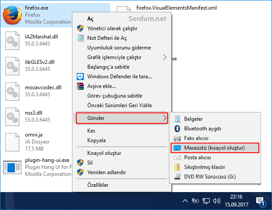
Task: Click the nss3.dll file icon
Action: pyautogui.click(x=12, y=117)
